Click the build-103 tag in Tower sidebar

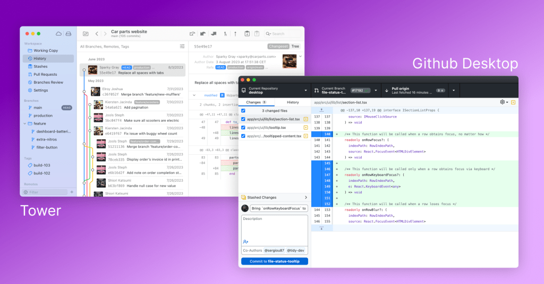pos(39,165)
